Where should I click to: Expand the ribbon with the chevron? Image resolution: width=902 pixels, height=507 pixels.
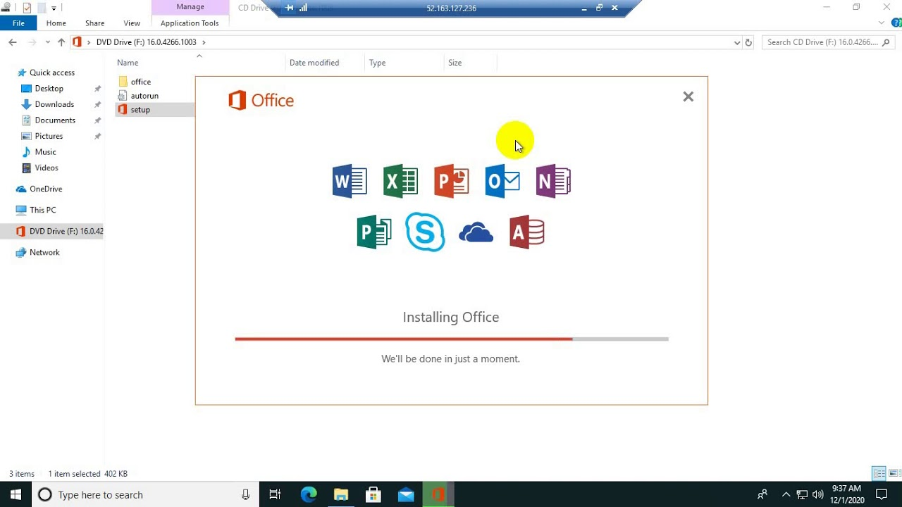click(881, 23)
